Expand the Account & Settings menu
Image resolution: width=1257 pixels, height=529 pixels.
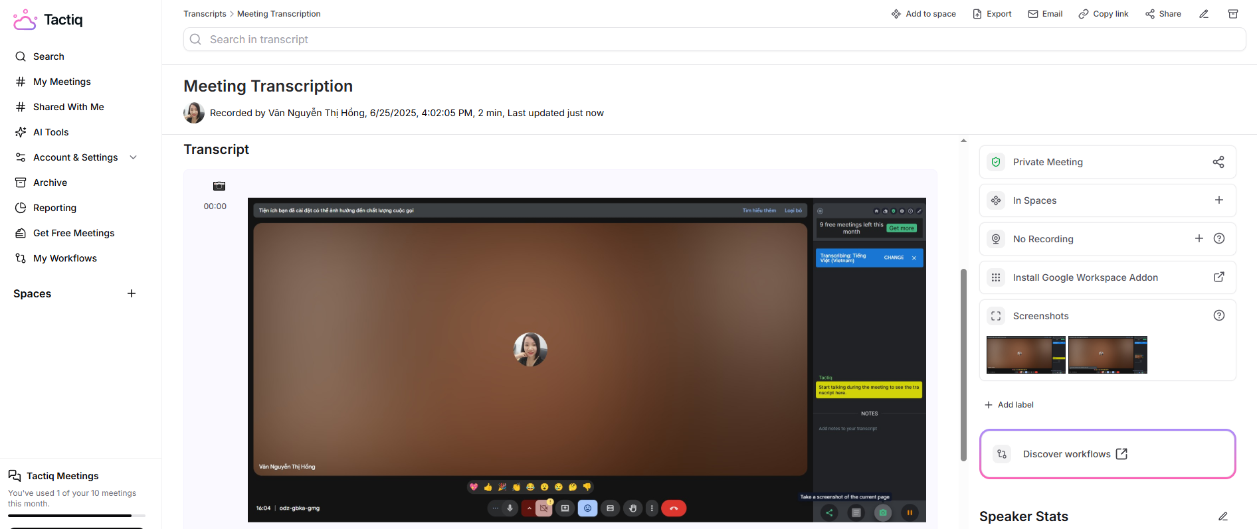133,157
